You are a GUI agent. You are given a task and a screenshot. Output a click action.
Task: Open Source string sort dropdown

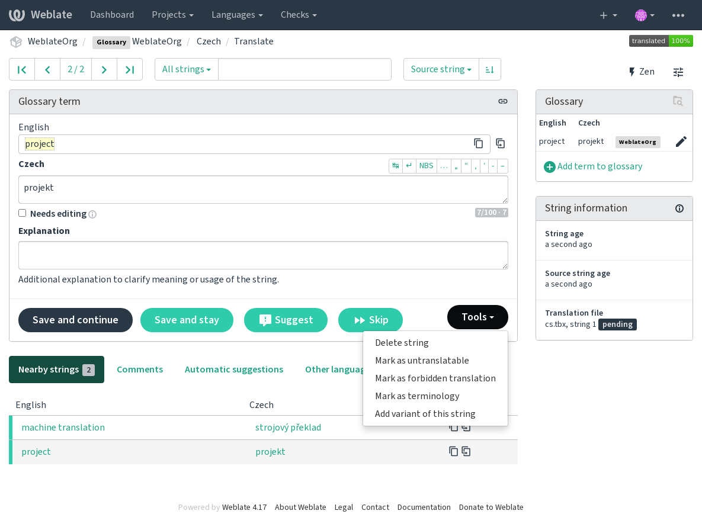pyautogui.click(x=441, y=69)
